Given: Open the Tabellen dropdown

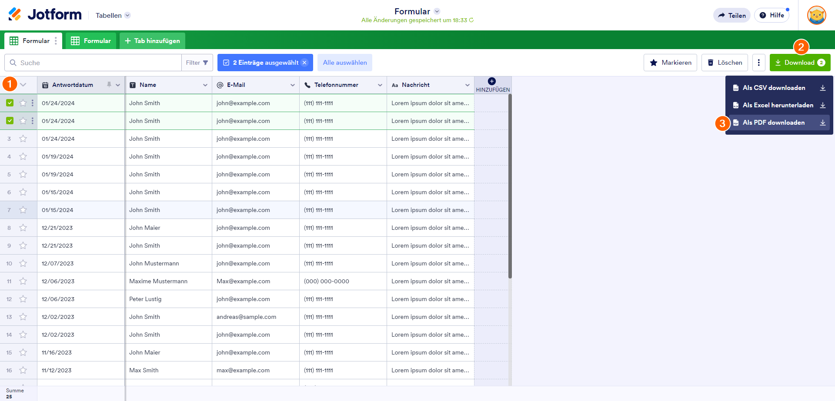Looking at the screenshot, I should pyautogui.click(x=113, y=15).
